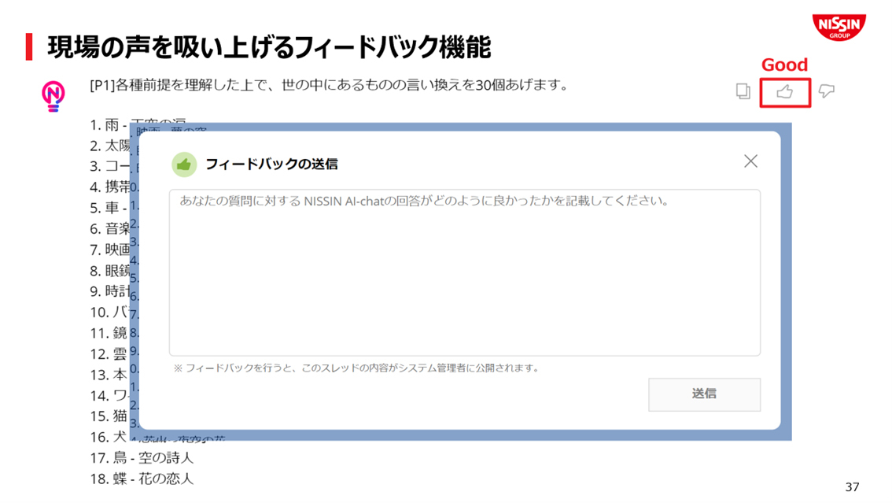Click the slide heading 現場の声を吸い上げるフィードバック機能
892x503 pixels.
(269, 46)
